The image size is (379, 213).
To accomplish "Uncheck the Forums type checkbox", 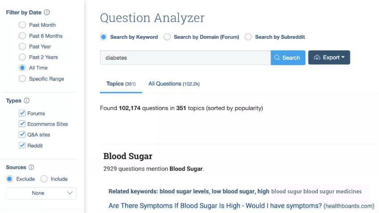I will pyautogui.click(x=22, y=113).
